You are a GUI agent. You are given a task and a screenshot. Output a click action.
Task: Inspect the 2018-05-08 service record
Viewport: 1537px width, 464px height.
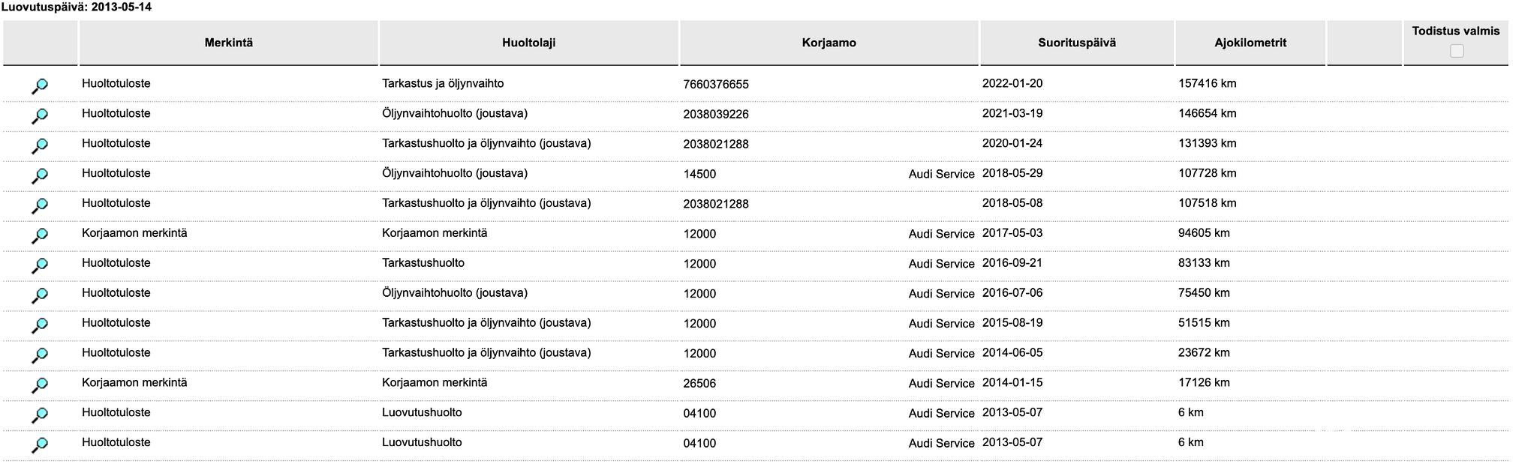(x=40, y=206)
